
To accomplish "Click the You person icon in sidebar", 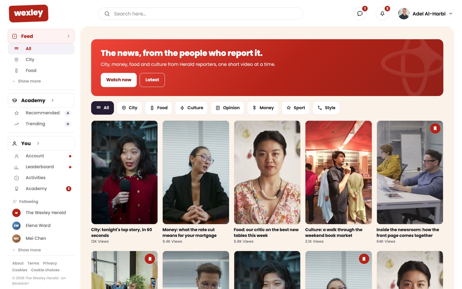I will point(14,143).
